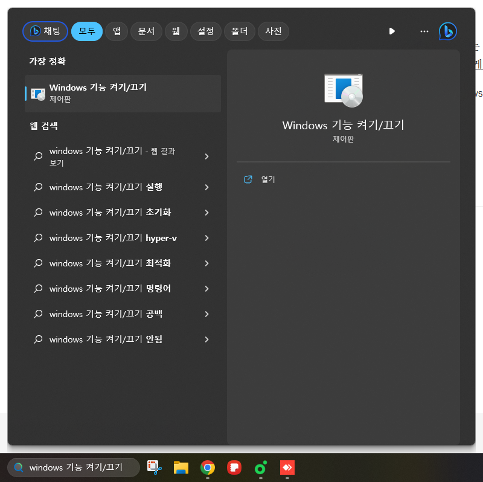
Task: Expand the hyper-v suggestion chevron
Action: click(206, 238)
